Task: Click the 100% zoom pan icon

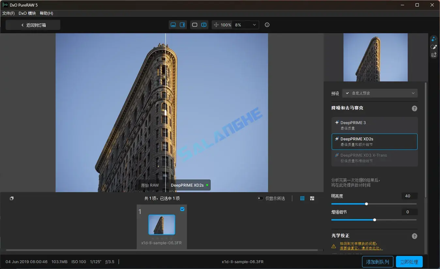Action: click(216, 25)
